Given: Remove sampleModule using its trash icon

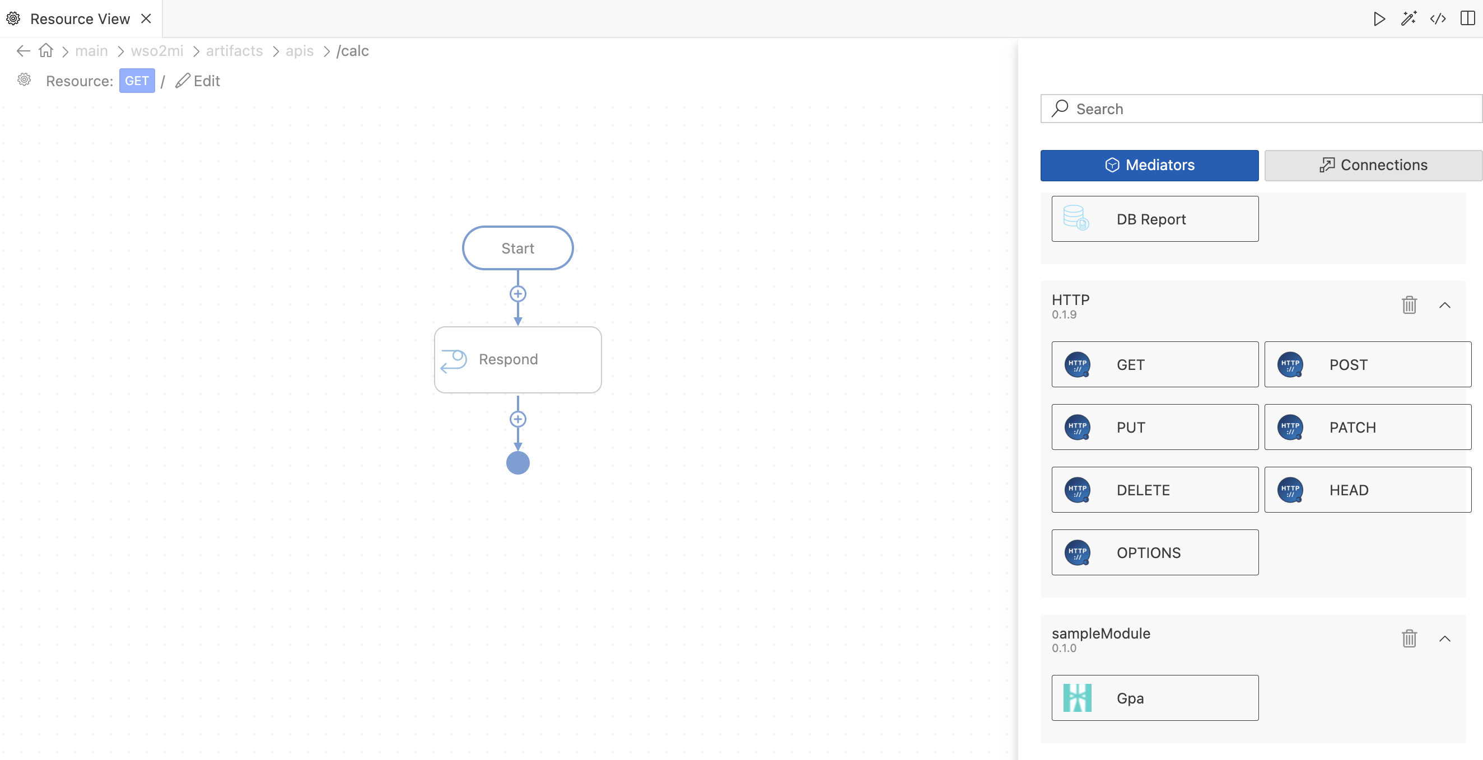Looking at the screenshot, I should pos(1409,639).
